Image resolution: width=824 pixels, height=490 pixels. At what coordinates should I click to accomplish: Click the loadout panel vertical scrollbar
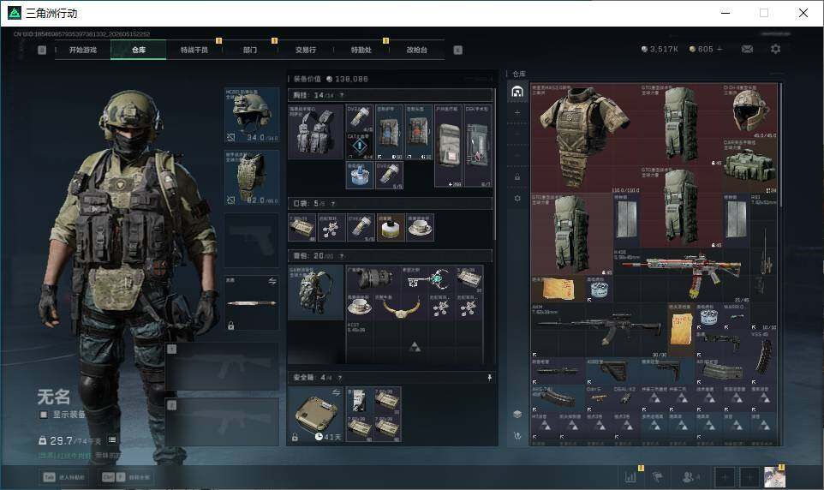494,163
